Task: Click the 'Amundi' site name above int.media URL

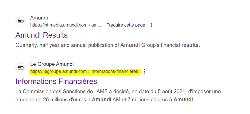Action: click(x=39, y=18)
